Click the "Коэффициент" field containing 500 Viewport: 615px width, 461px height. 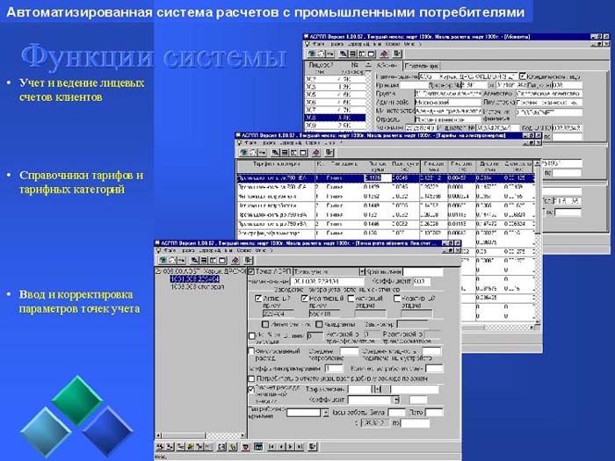[x=420, y=282]
